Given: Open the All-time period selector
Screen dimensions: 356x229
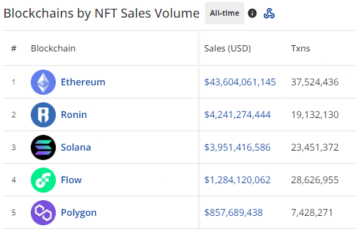Looking at the screenshot, I should tap(224, 13).
